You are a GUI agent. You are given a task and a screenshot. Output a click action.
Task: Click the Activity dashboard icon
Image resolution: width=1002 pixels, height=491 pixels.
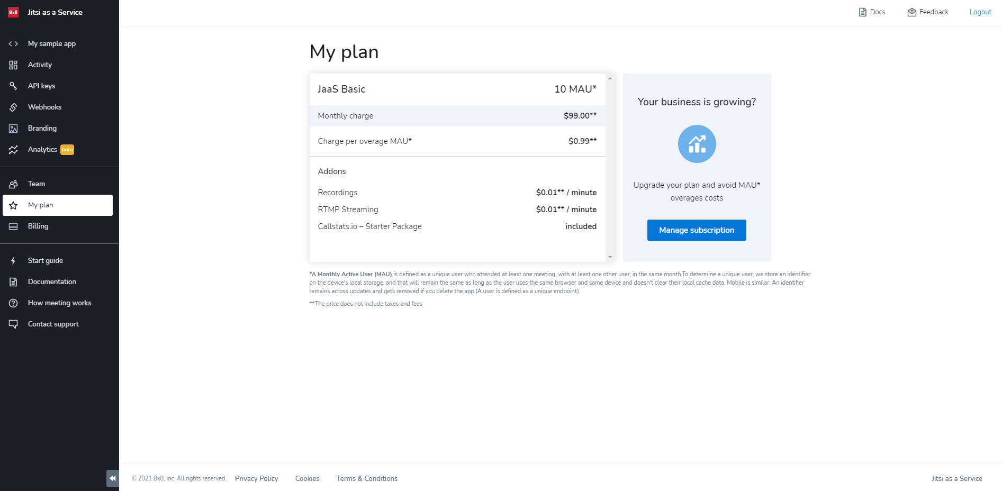tap(13, 65)
